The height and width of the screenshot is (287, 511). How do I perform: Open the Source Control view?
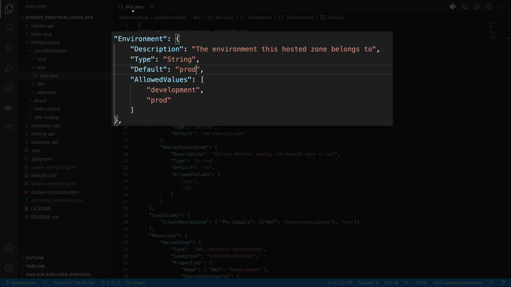point(9,48)
